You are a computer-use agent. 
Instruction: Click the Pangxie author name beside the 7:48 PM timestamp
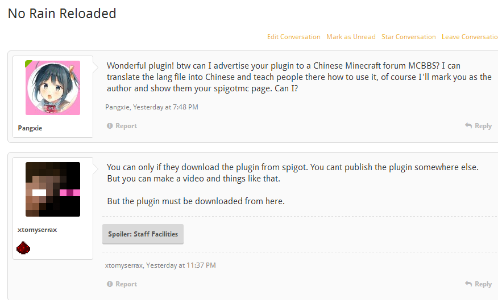(117, 107)
